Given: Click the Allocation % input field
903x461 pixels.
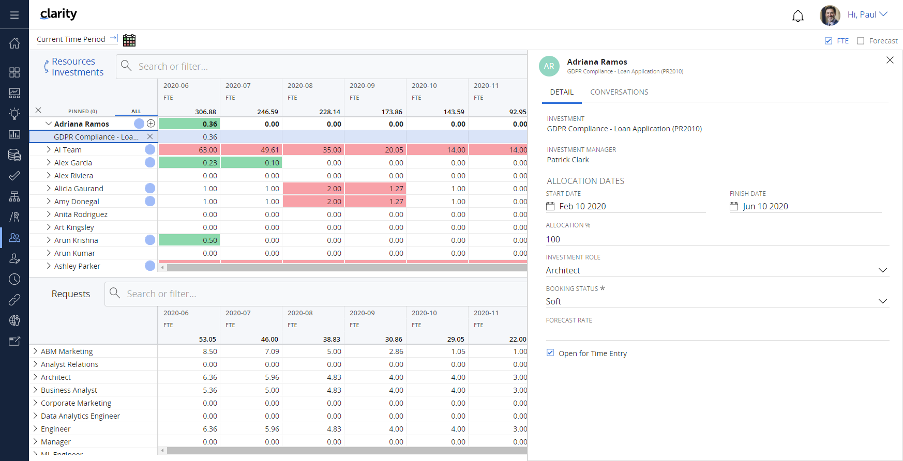Looking at the screenshot, I should [x=717, y=239].
